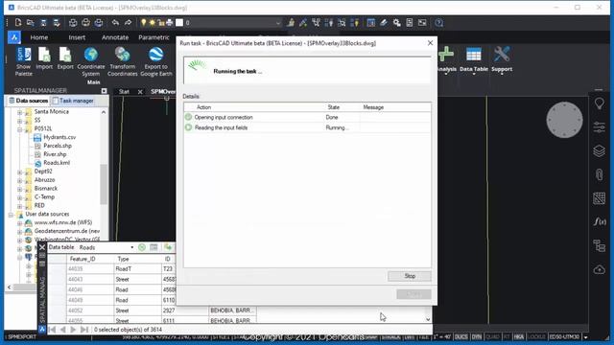This screenshot has height=345, width=614.
Task: Open the BricsCAD application logo menu
Action: (14, 37)
